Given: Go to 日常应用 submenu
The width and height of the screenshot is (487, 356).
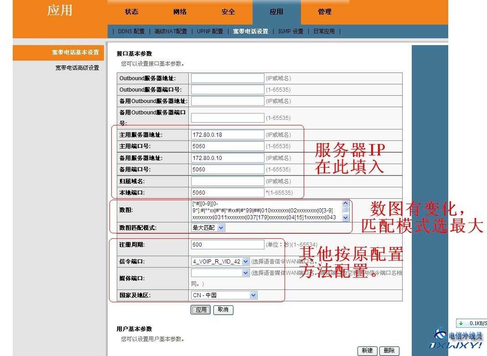Looking at the screenshot, I should 324,31.
